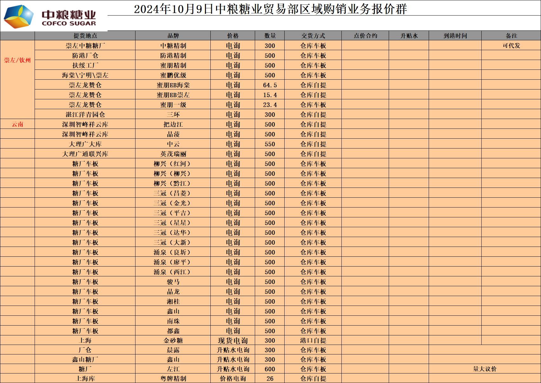This screenshot has width=541, height=383.
Task: Select the 备注 column header
Action: click(511, 36)
